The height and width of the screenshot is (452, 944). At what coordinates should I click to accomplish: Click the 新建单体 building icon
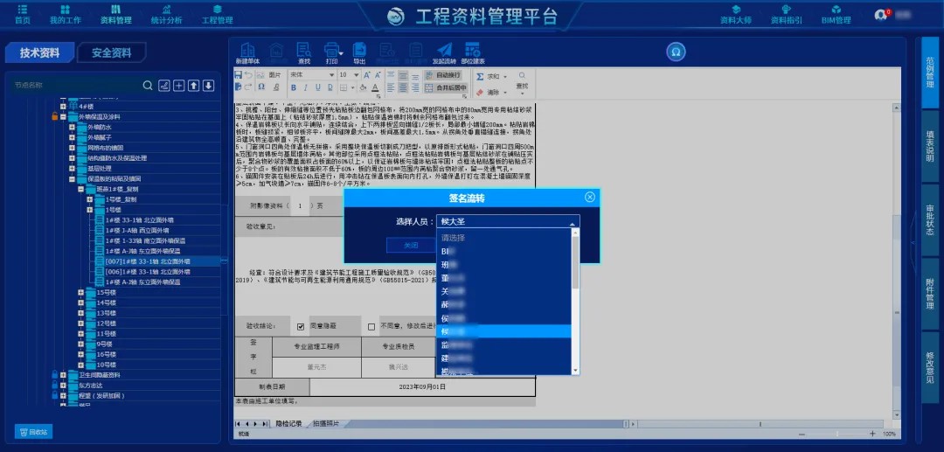pyautogui.click(x=247, y=50)
